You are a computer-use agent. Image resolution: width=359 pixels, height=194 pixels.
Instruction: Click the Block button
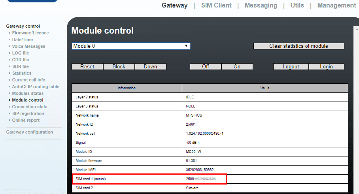(119, 66)
